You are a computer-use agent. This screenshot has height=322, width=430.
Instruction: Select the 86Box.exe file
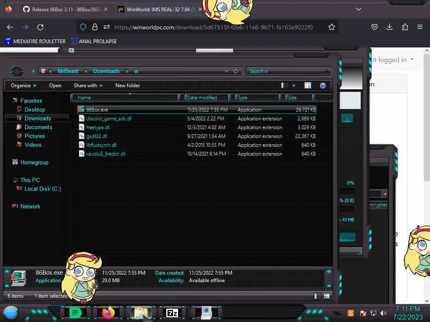197,109
